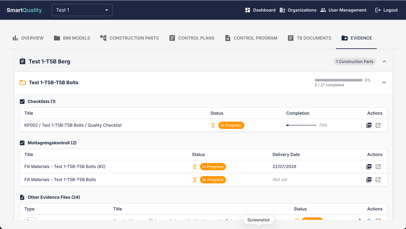The width and height of the screenshot is (406, 229).
Task: Open Fill Materials 'Not set' row externally
Action: pos(378,180)
